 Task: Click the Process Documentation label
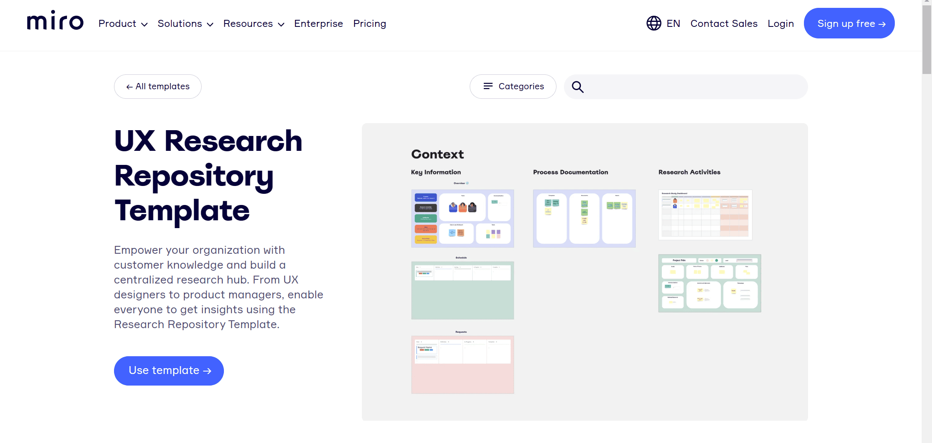571,172
